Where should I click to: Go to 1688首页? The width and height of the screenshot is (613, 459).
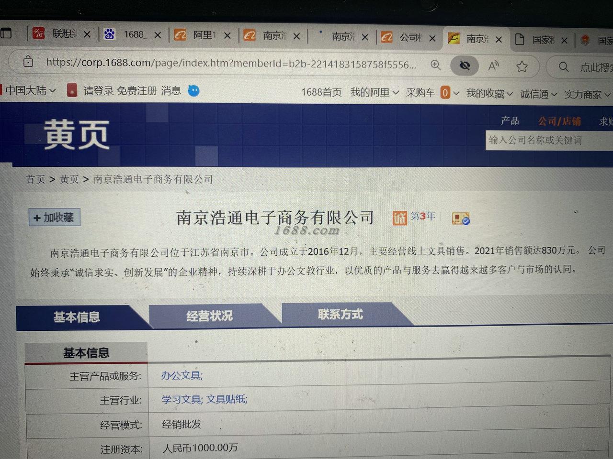[x=321, y=92]
